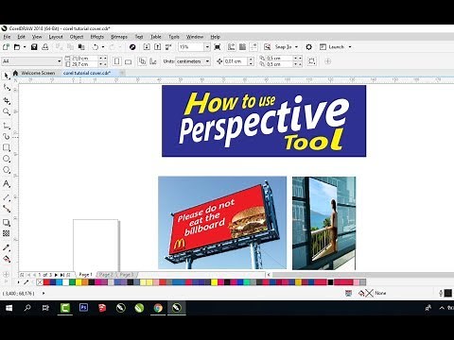
Task: Click the nudge distance 0.01 cm field
Action: point(236,61)
